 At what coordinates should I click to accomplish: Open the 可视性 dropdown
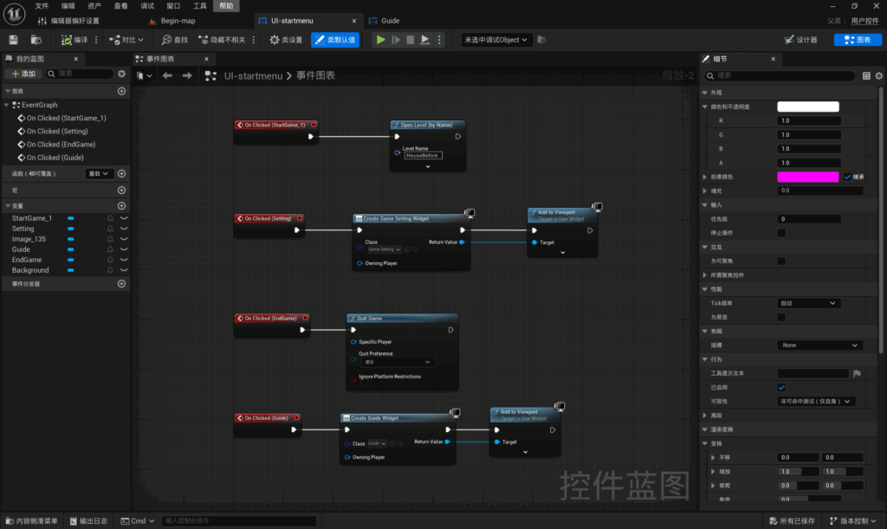coord(816,401)
